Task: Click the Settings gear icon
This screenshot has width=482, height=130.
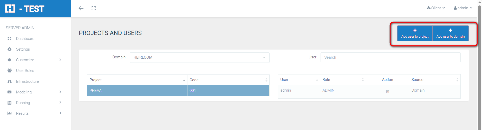Action: 10,49
